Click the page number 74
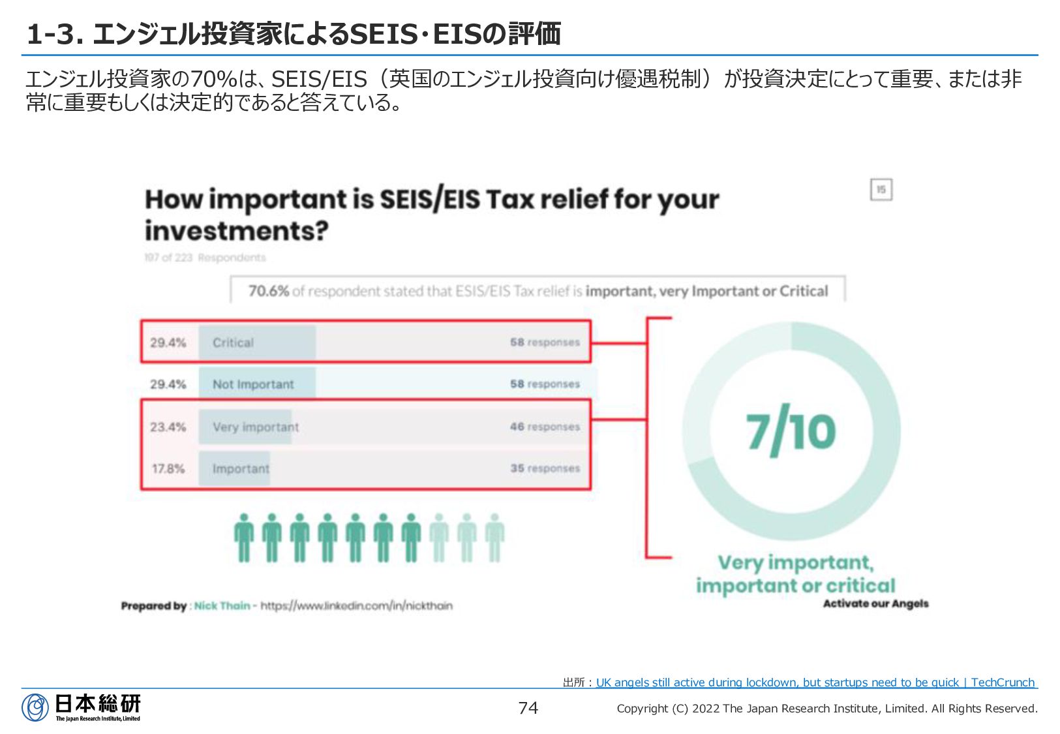This screenshot has height=734, width=1060. click(528, 708)
